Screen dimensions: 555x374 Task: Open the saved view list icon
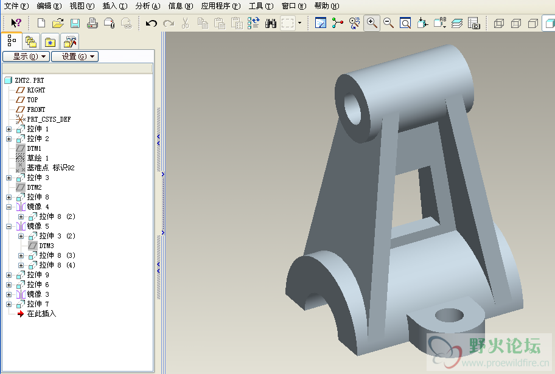[x=440, y=23]
